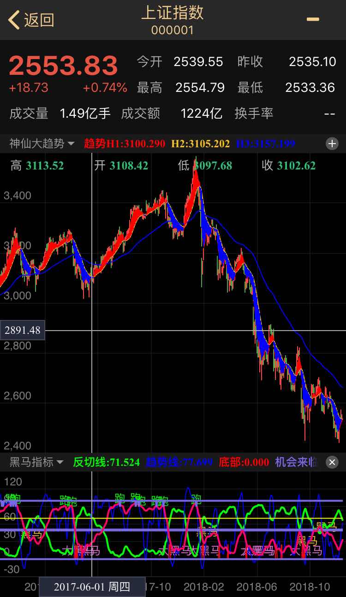Tap the yellow minus icon
The height and width of the screenshot is (597, 346).
tap(313, 19)
